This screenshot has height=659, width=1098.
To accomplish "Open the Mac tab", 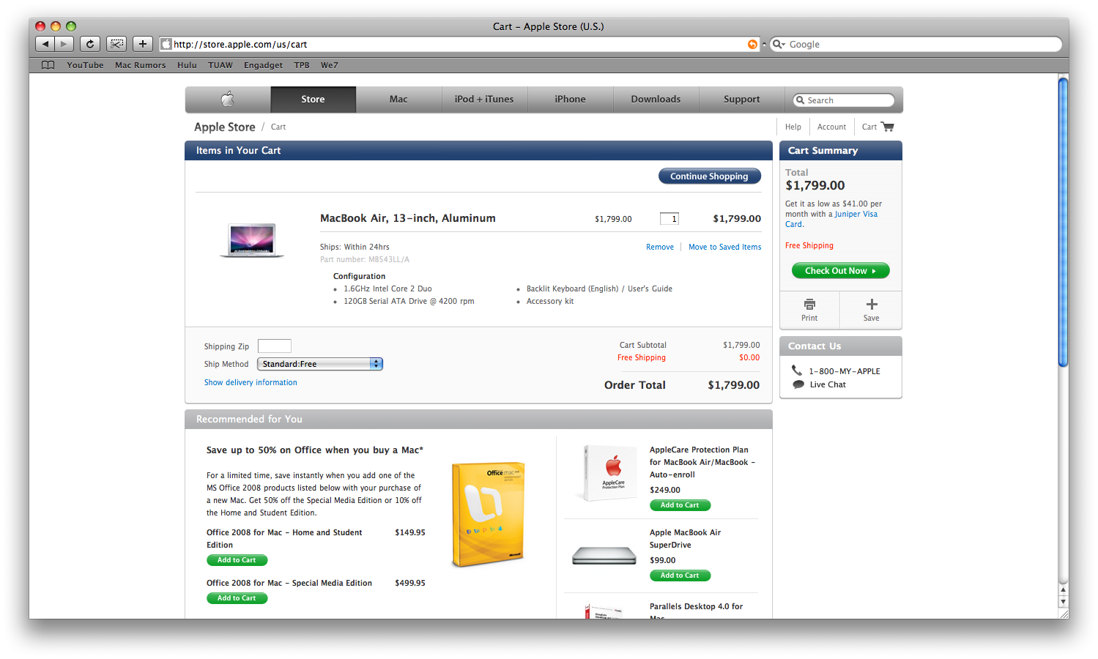I will click(x=398, y=100).
